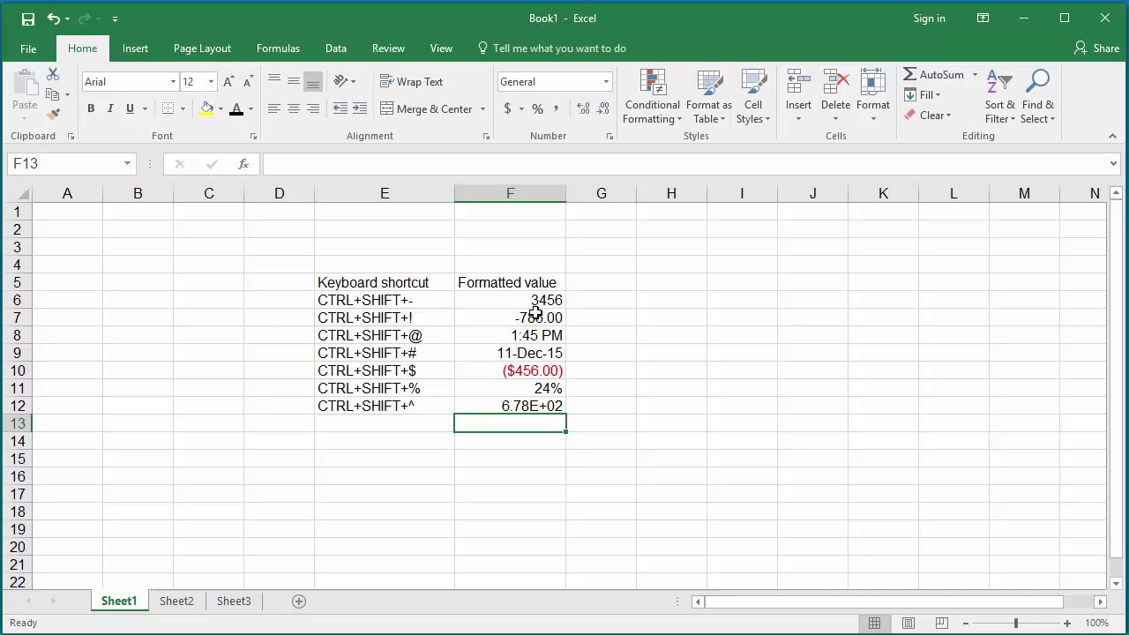Click the Increase Font Size icon
The image size is (1129, 635).
(228, 82)
